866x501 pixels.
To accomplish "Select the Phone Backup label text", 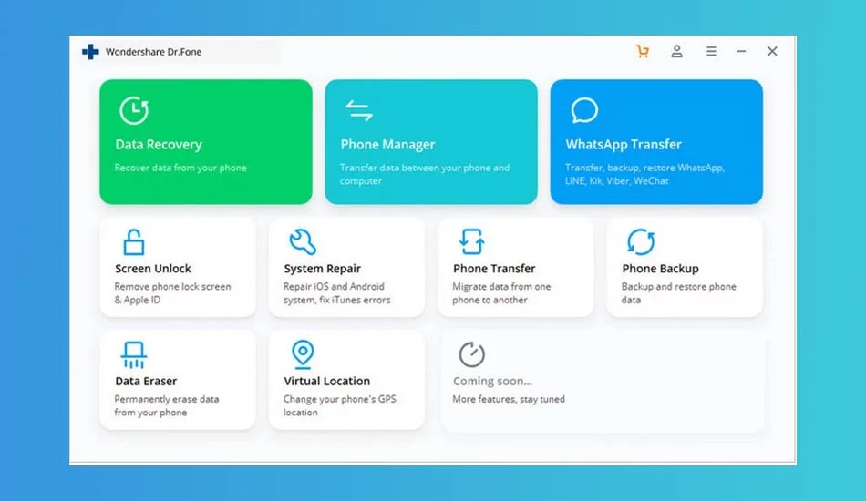I will [x=660, y=269].
